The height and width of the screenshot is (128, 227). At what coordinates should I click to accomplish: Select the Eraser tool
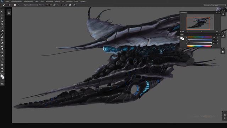[2, 43]
